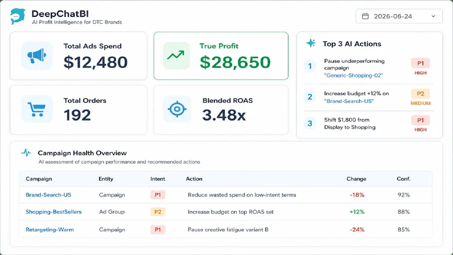Click the 192 Total Orders value
Viewport: 453px width, 255px height.
[77, 115]
